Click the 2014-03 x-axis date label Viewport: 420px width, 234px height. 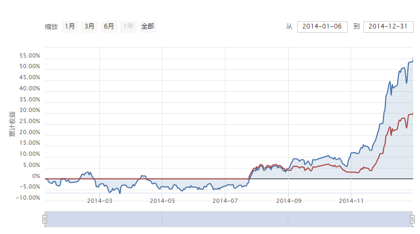pos(99,201)
